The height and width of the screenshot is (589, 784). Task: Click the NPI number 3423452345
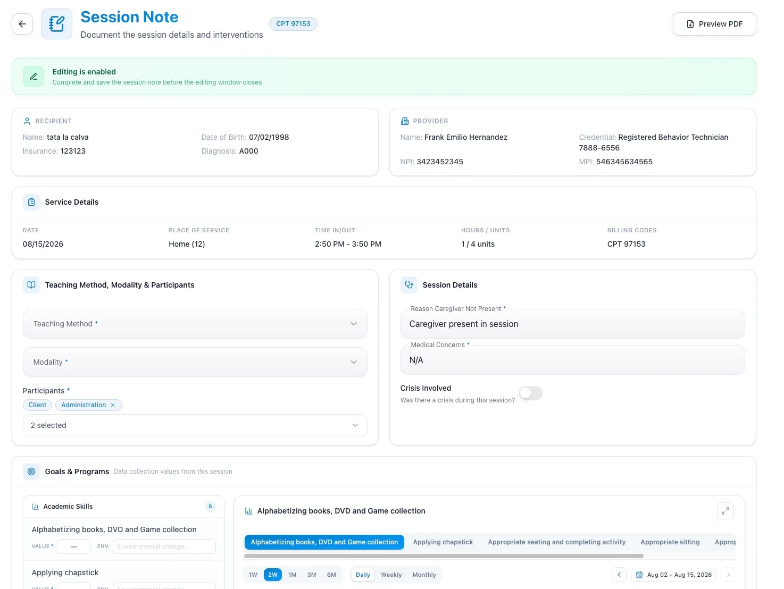440,162
